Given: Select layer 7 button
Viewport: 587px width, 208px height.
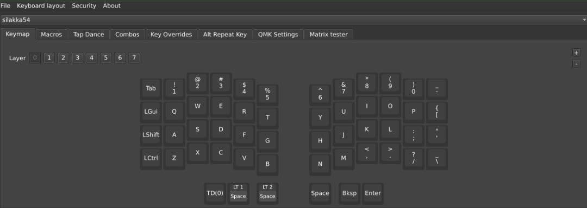Looking at the screenshot, I should click(x=134, y=58).
